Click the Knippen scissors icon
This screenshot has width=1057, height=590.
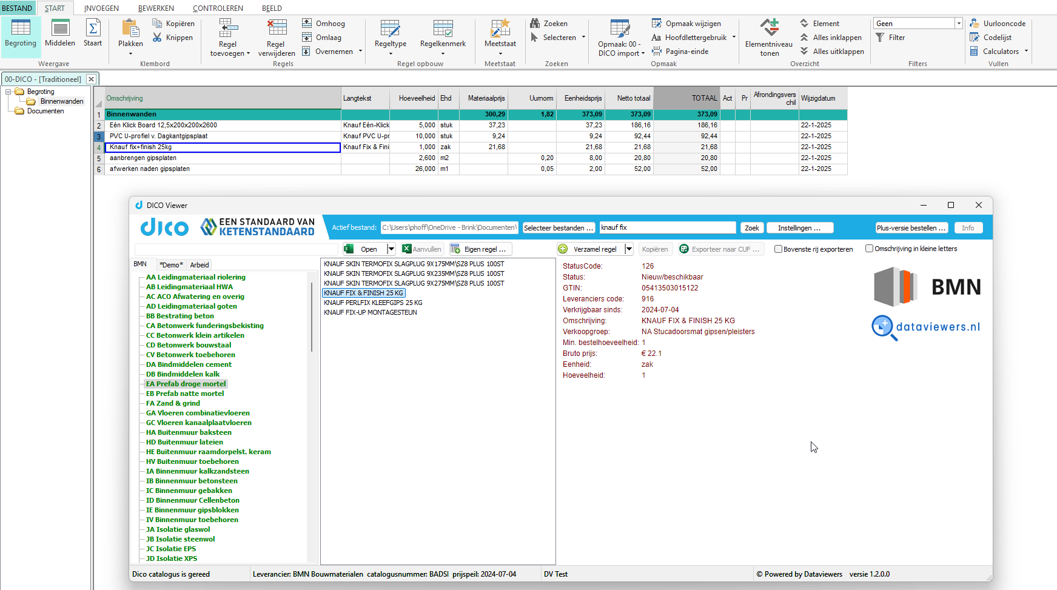157,37
